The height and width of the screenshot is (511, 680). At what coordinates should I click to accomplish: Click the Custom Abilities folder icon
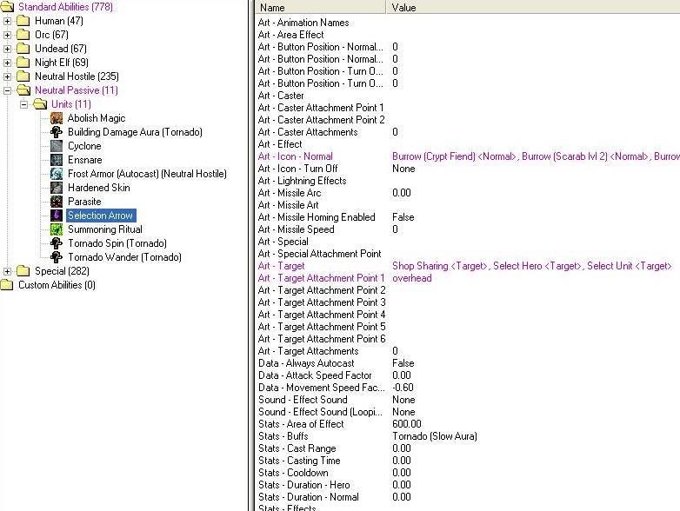pyautogui.click(x=7, y=285)
